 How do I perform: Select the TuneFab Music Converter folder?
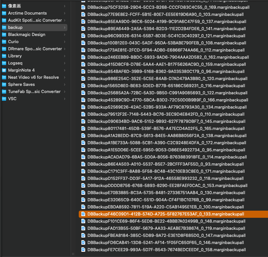point(34,92)
